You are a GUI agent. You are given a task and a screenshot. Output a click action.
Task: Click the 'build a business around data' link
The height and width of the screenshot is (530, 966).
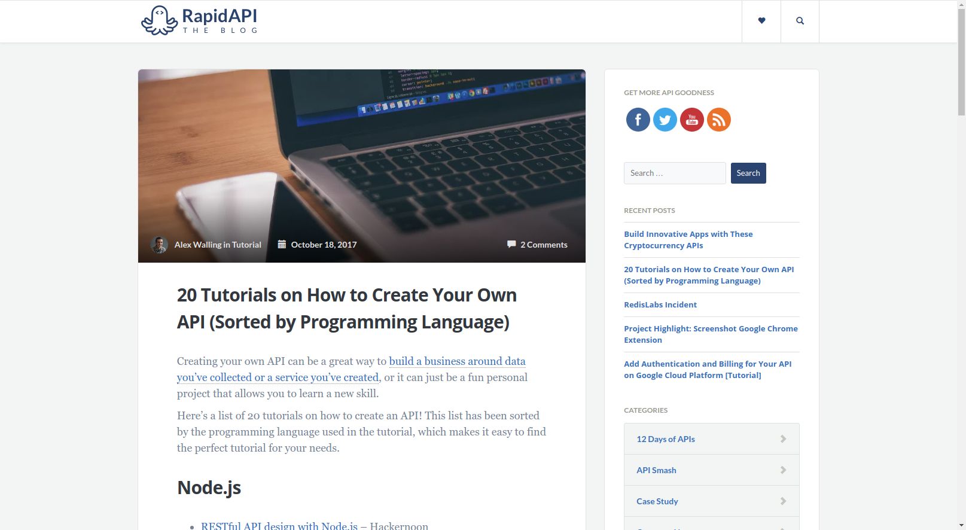pos(457,361)
